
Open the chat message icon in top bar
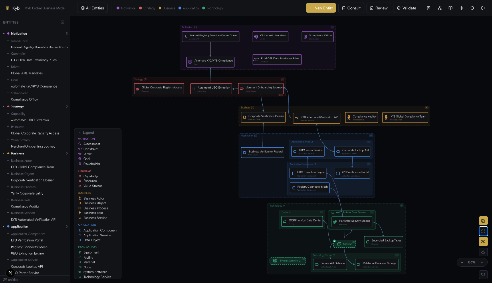click(428, 8)
